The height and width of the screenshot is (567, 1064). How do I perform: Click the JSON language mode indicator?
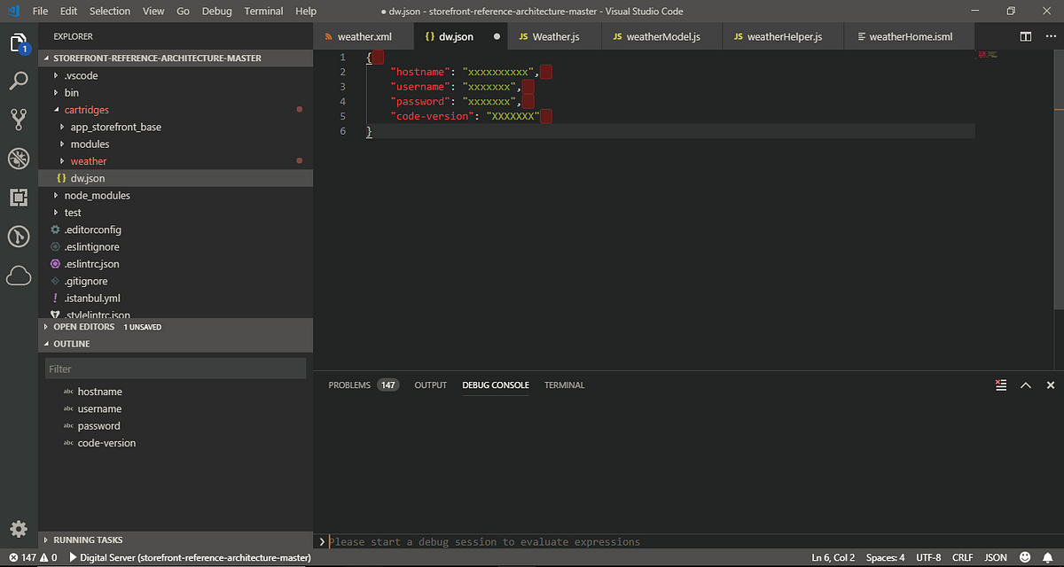point(995,557)
